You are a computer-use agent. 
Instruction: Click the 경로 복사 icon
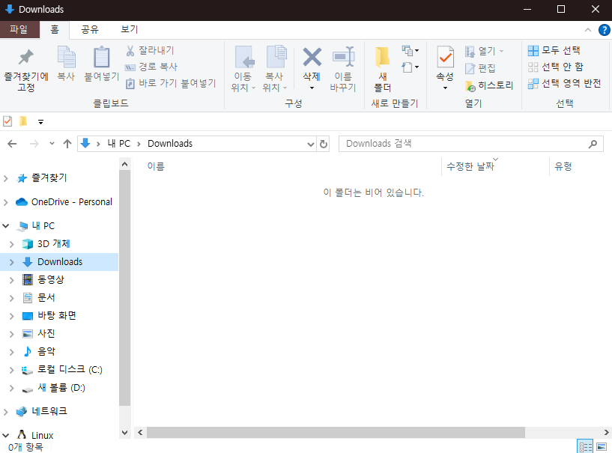click(130, 67)
